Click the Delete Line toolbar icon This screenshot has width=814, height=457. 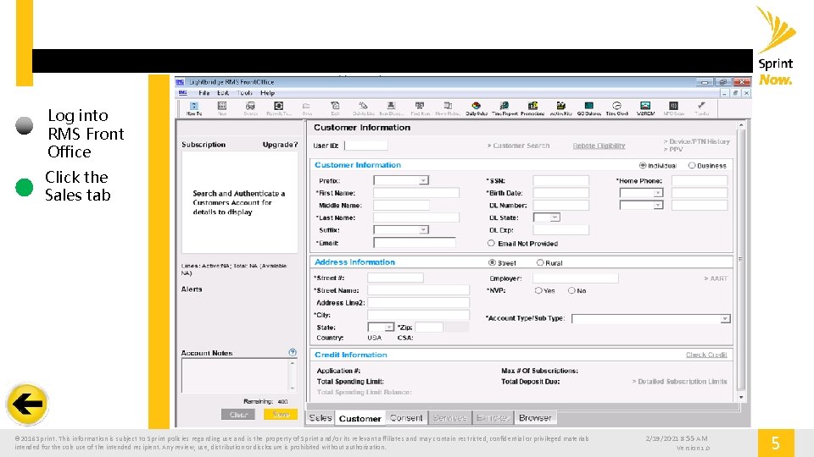(364, 108)
